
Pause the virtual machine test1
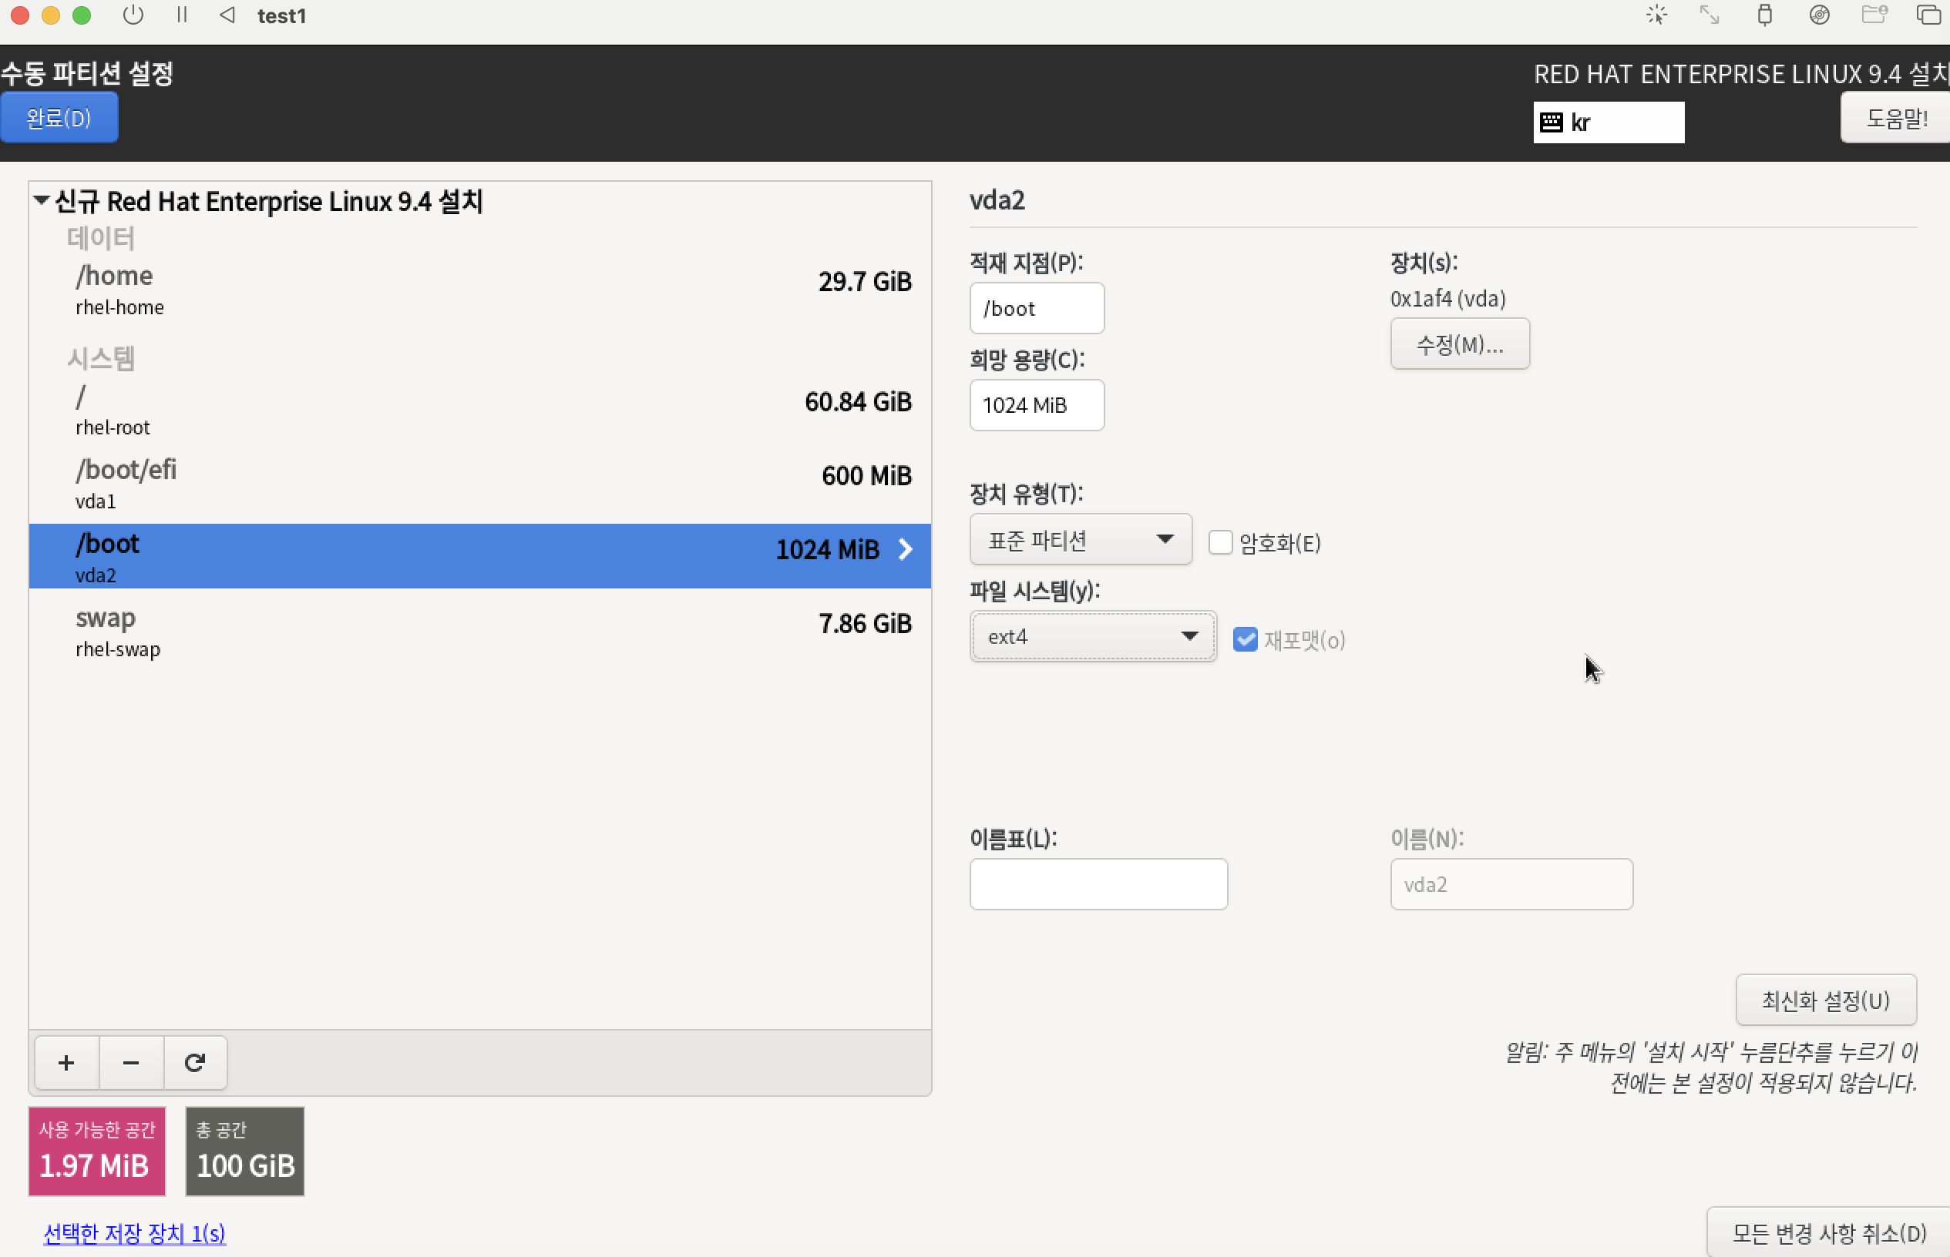coord(181,15)
